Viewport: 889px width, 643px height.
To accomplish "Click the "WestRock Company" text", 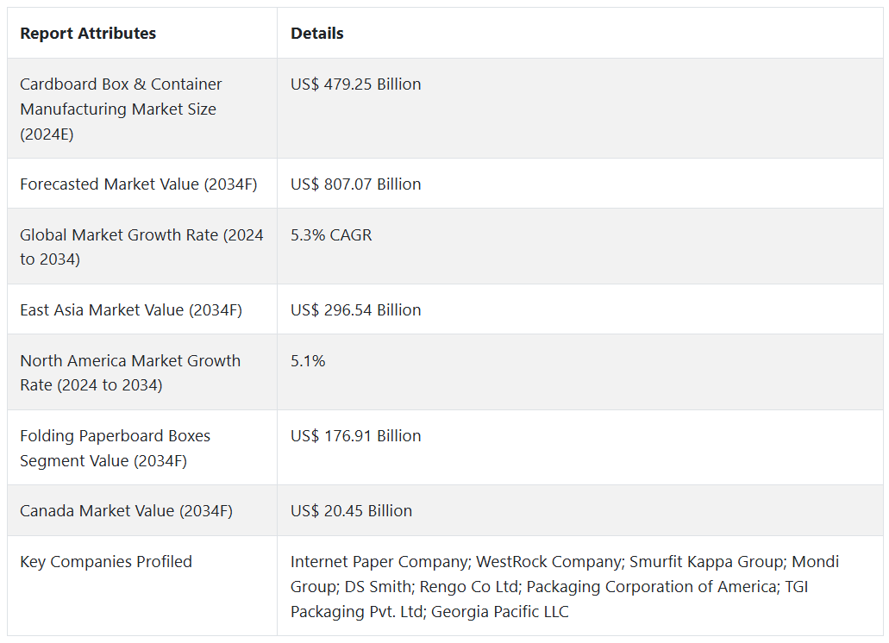I will click(x=548, y=562).
